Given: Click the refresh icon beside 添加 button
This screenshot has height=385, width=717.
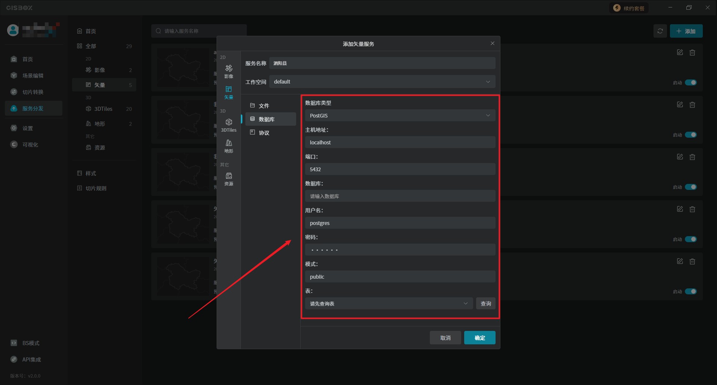Looking at the screenshot, I should coord(660,31).
